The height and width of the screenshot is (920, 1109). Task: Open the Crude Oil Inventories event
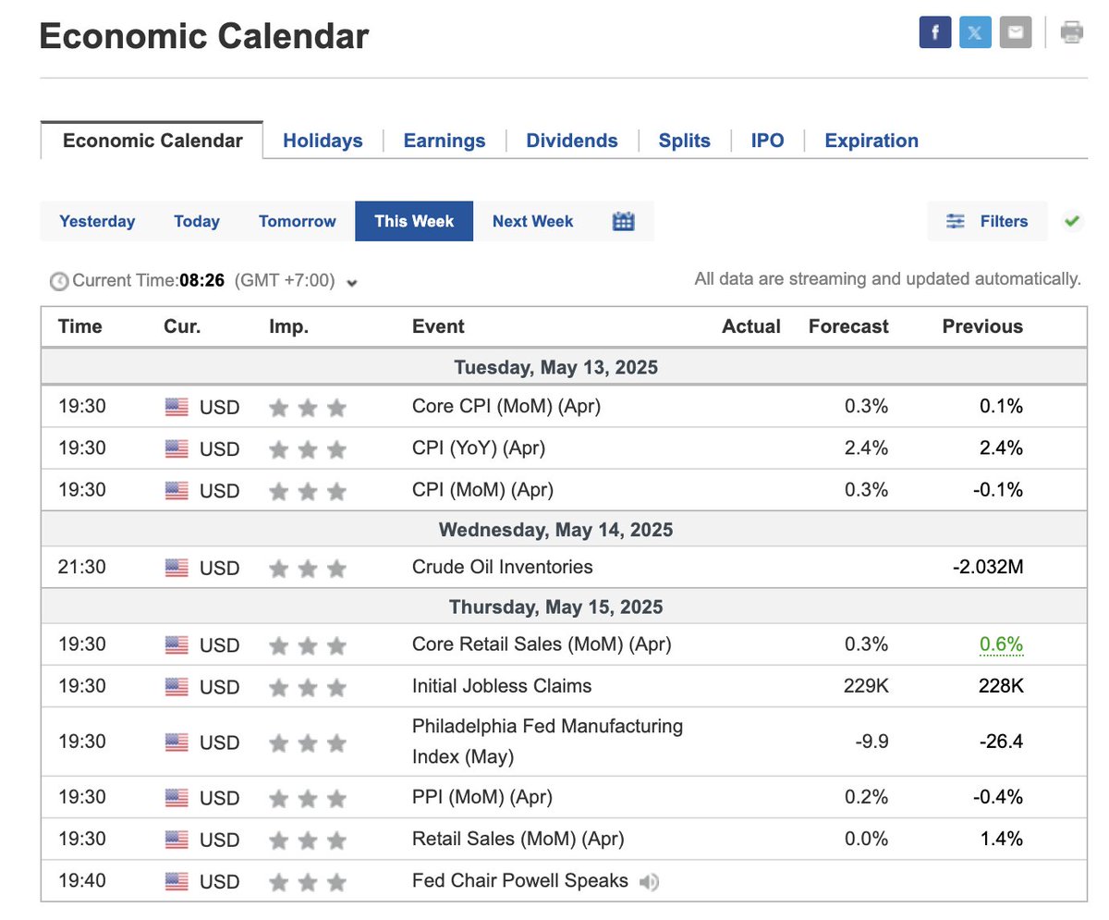point(503,567)
